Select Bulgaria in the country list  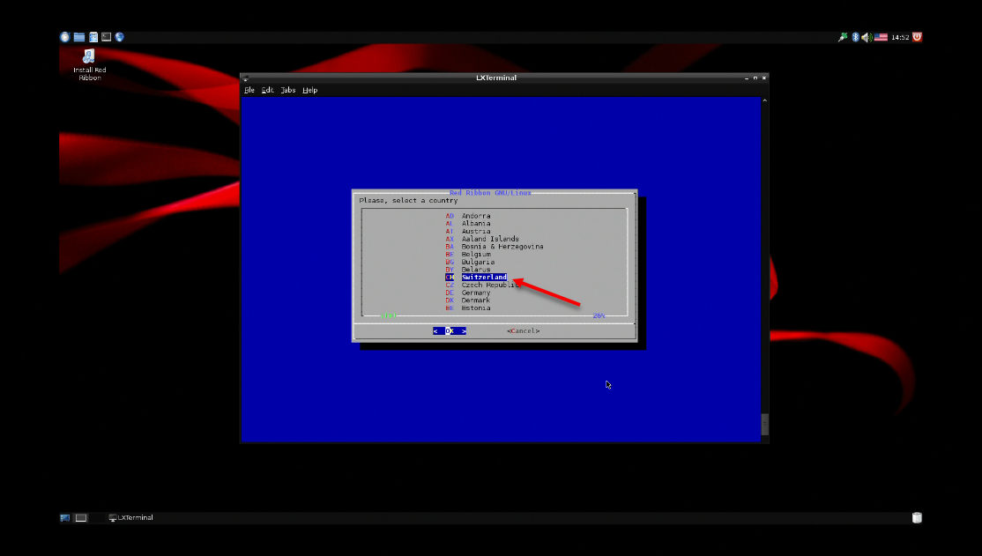pyautogui.click(x=470, y=262)
